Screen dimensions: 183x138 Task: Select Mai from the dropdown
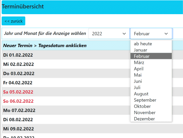point(151,75)
